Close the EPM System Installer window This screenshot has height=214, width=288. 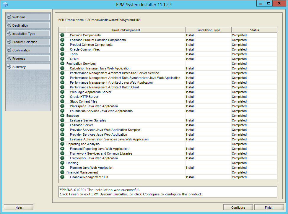click(x=279, y=4)
